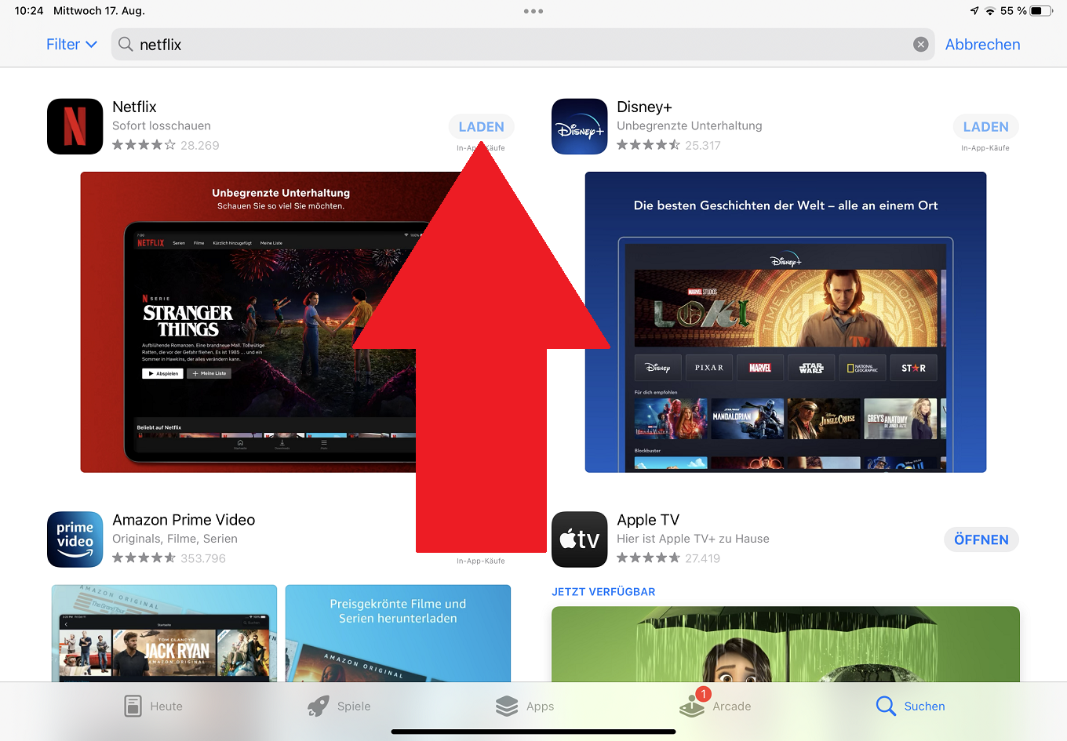1067x741 pixels.
Task: Download Disney+ with the LADEN button
Action: [986, 127]
